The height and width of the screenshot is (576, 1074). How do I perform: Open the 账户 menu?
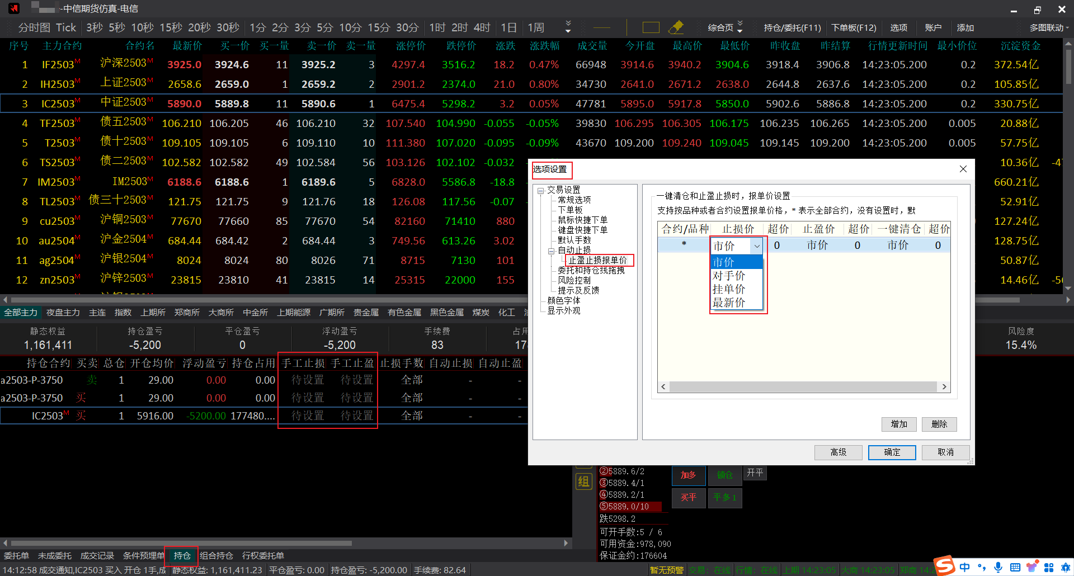pos(933,27)
